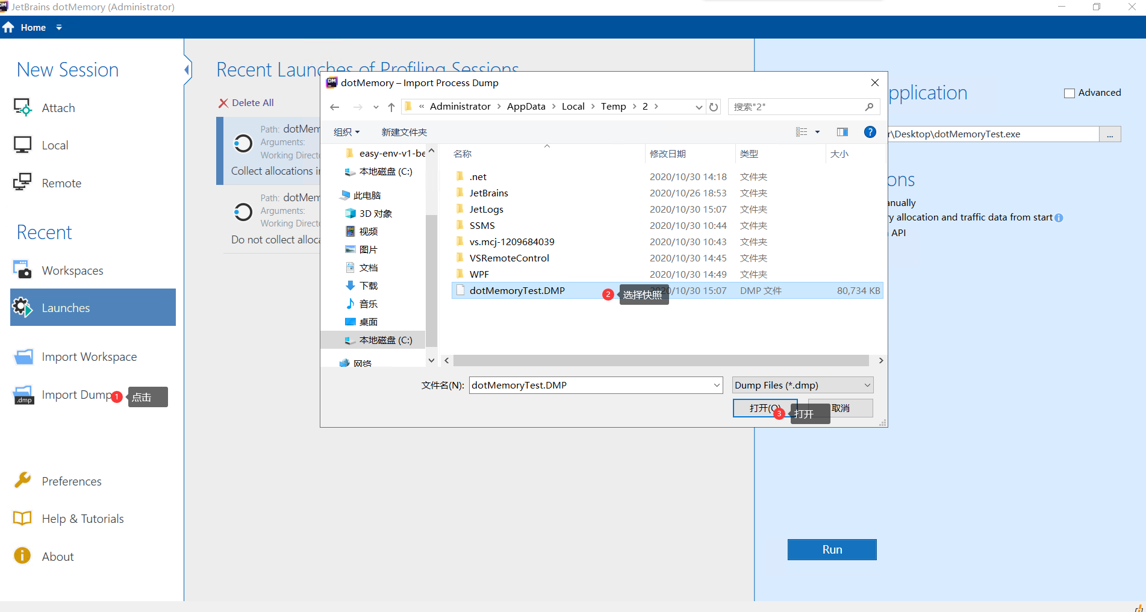1146x612 pixels.
Task: Open Workspaces in the Recent section
Action: click(x=72, y=270)
